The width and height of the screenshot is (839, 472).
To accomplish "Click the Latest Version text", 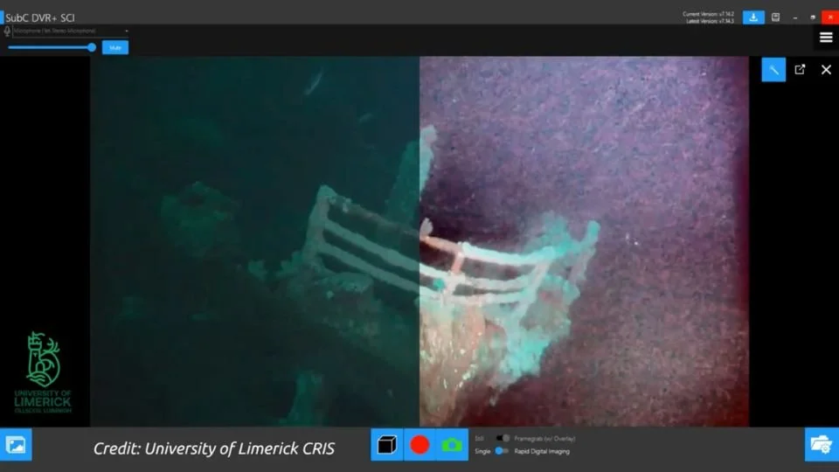I will (710, 21).
